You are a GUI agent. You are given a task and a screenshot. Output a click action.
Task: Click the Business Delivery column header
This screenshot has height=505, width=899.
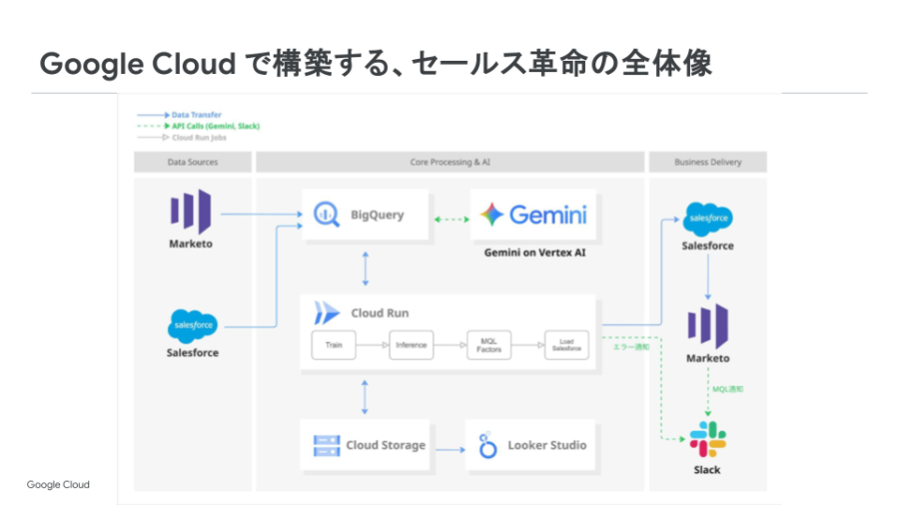[x=707, y=162]
